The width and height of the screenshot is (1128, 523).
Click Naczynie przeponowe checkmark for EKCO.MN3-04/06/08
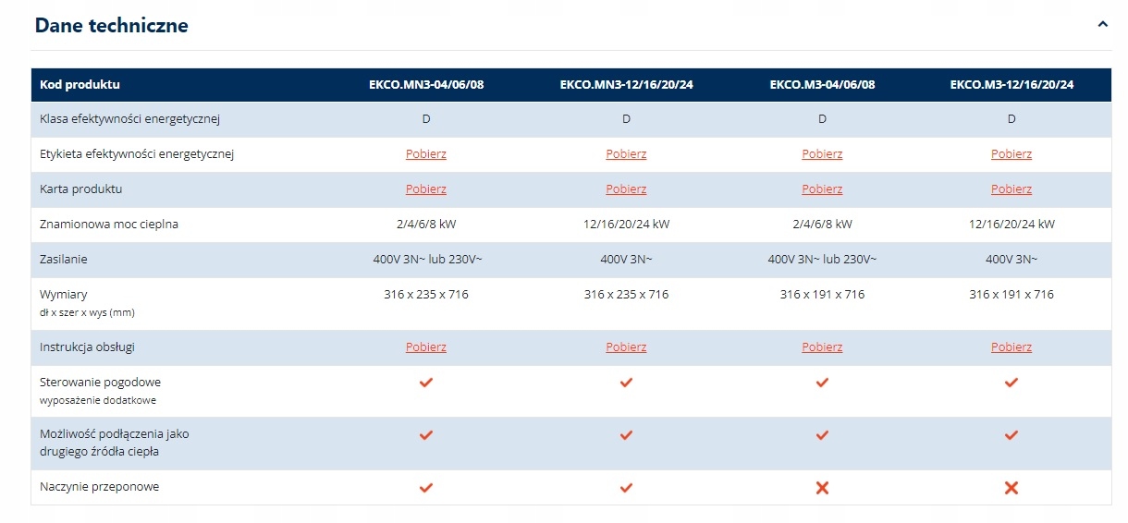[x=426, y=487]
